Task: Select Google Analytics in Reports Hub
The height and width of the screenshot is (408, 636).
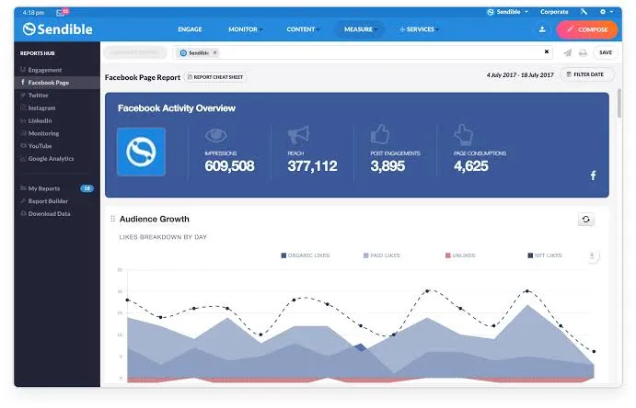Action: click(51, 159)
